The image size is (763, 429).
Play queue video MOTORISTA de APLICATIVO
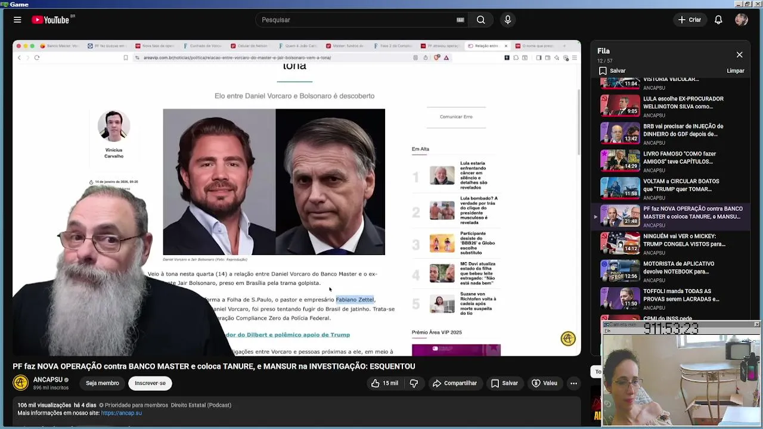(x=669, y=271)
